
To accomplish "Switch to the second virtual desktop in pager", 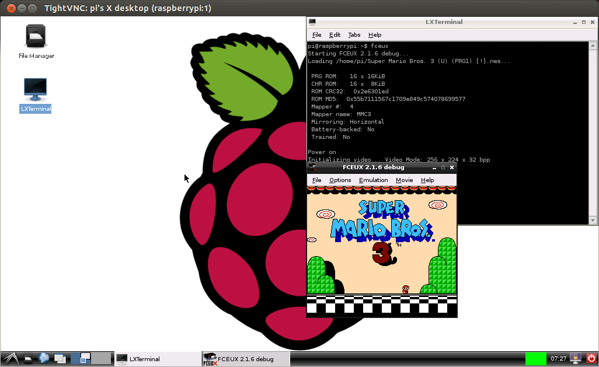I will pos(101,359).
